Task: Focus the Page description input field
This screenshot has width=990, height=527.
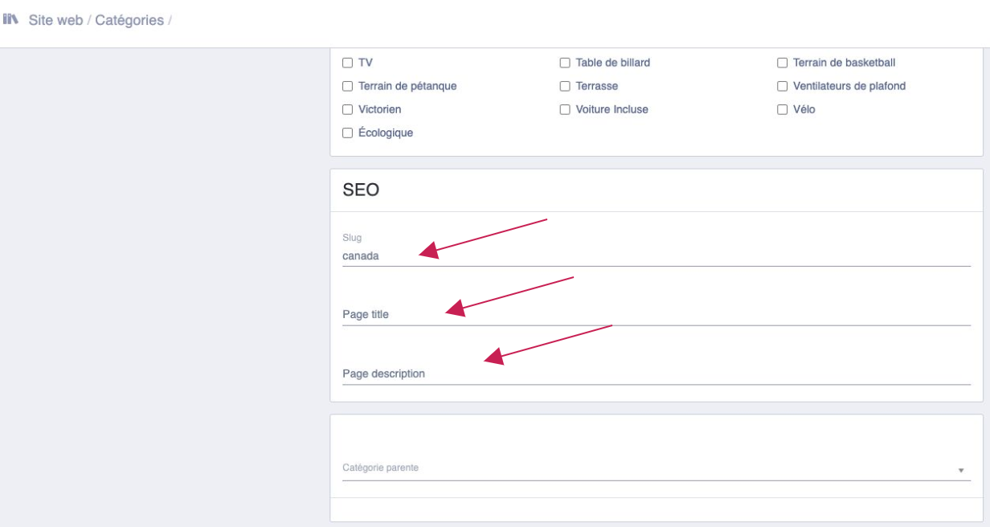Action: [x=657, y=374]
